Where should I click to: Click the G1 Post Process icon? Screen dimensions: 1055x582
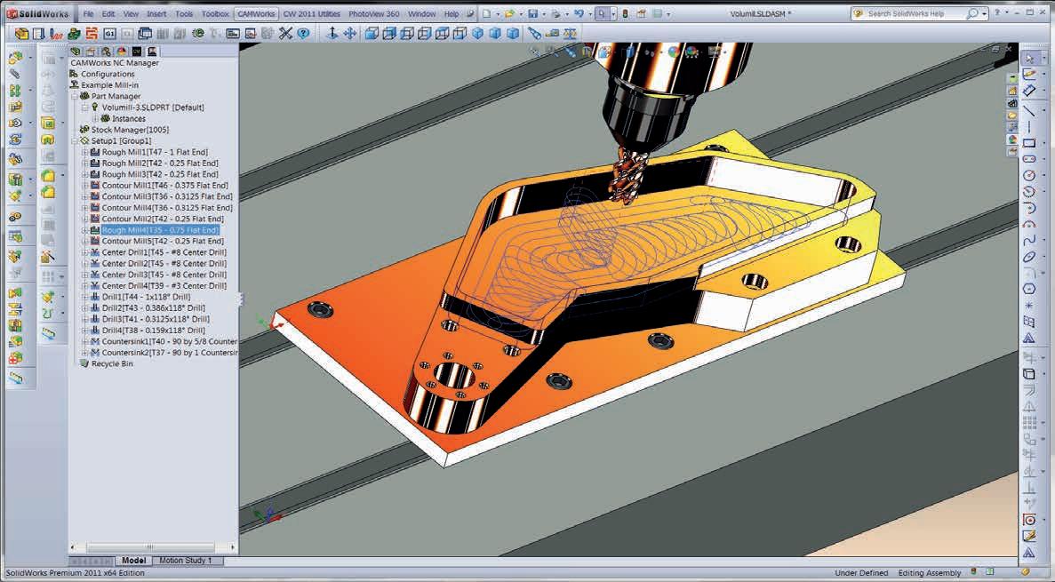tap(109, 33)
